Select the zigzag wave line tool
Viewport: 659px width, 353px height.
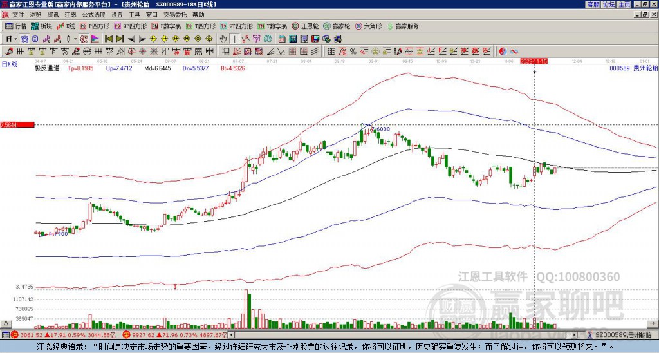(281, 52)
